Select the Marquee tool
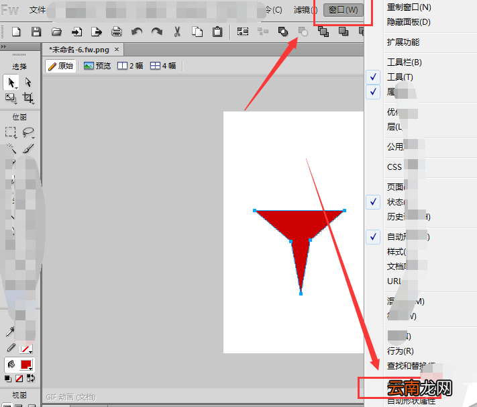 tap(11, 132)
